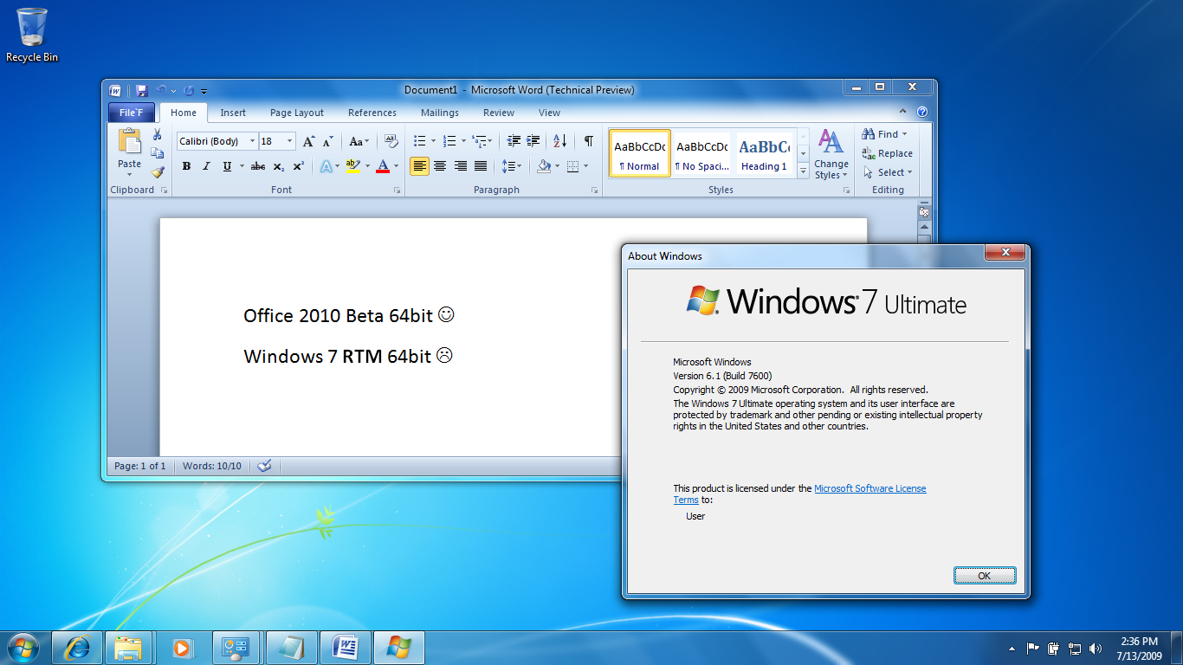Image resolution: width=1183 pixels, height=665 pixels.
Task: Open line spacing dropdown
Action: 511,166
